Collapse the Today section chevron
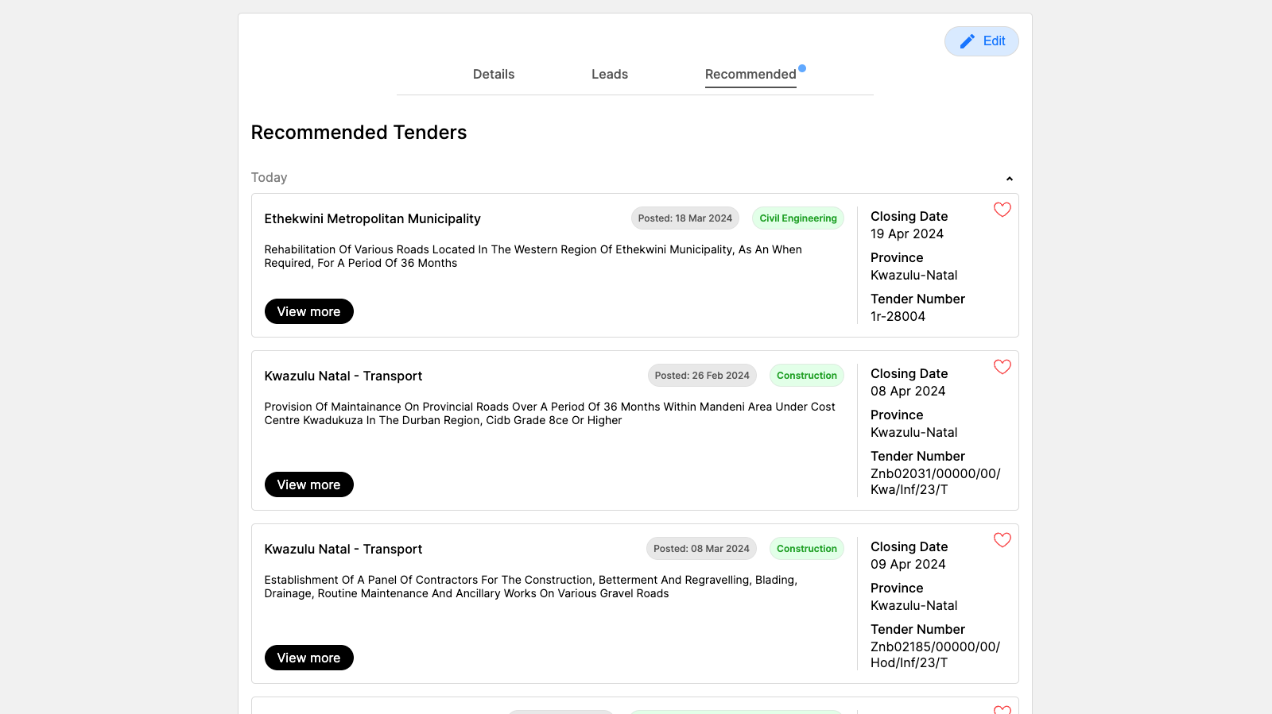Image resolution: width=1272 pixels, height=714 pixels. [1010, 179]
